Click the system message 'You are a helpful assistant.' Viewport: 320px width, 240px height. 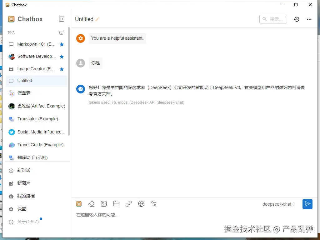point(117,38)
